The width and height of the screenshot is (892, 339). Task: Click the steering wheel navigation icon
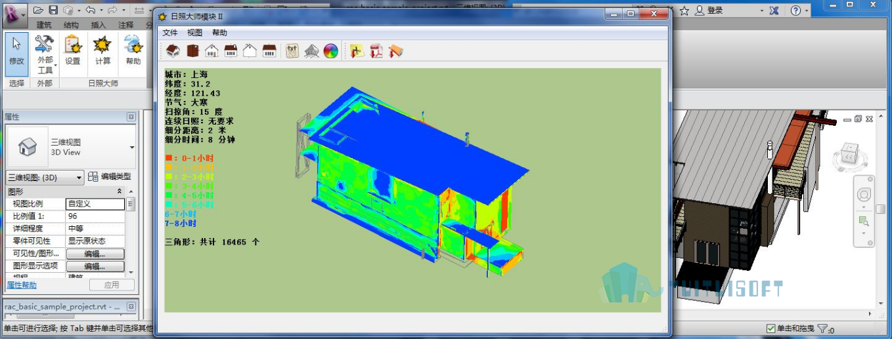tap(864, 195)
